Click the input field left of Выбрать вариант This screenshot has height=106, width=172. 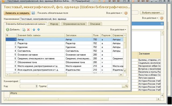[x=135, y=13]
